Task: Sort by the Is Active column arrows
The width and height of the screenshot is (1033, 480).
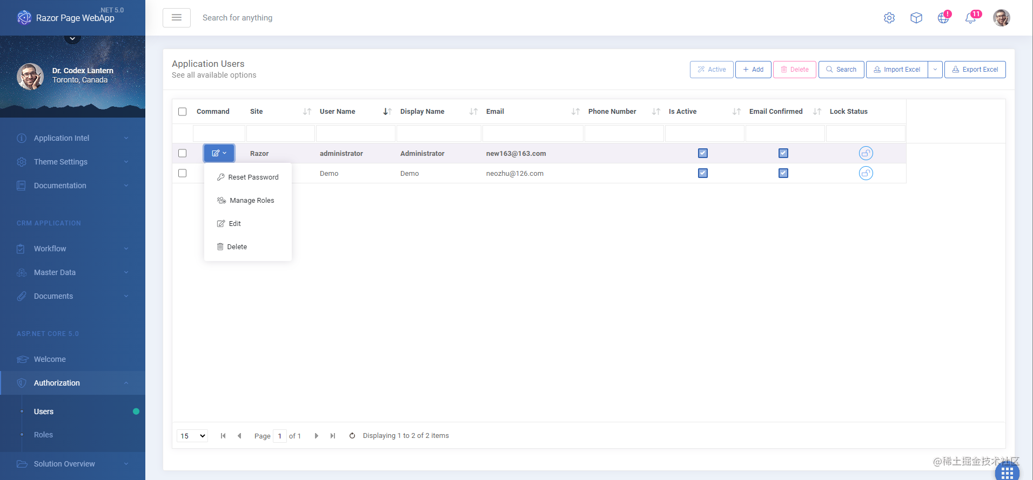Action: coord(736,112)
